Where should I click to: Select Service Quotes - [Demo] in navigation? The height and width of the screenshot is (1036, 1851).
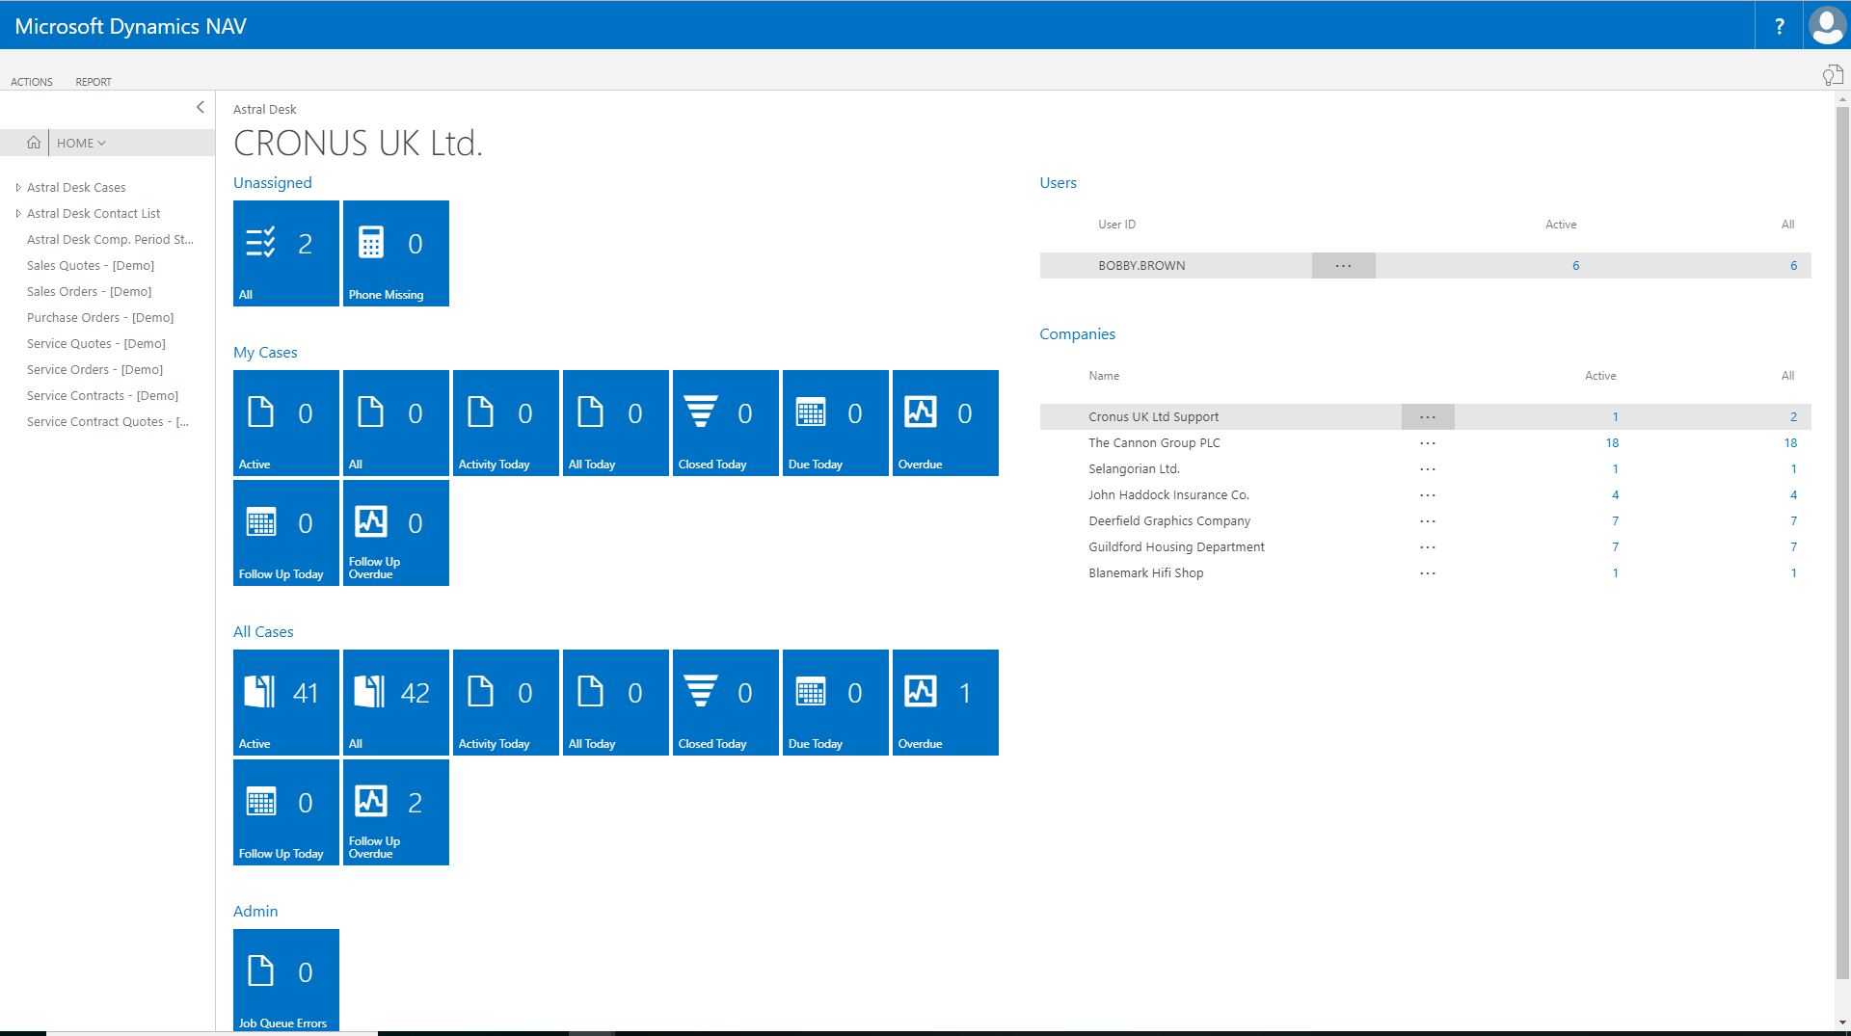96,344
